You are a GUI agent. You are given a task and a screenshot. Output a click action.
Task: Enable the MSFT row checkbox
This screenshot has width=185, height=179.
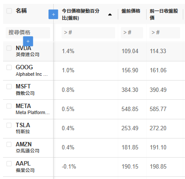(9, 87)
